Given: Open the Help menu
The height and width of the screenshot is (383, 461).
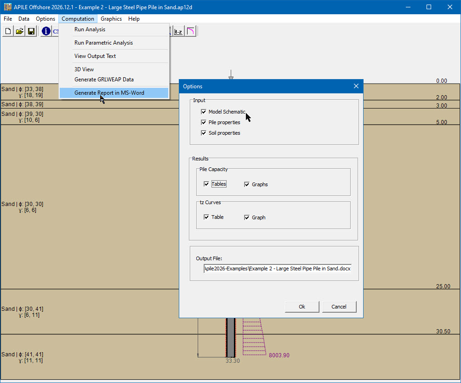Looking at the screenshot, I should tap(134, 19).
